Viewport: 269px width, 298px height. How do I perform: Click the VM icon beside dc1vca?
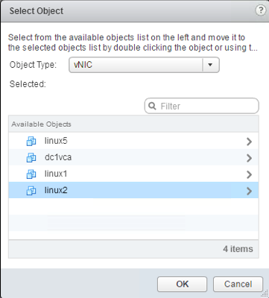pyautogui.click(x=31, y=158)
